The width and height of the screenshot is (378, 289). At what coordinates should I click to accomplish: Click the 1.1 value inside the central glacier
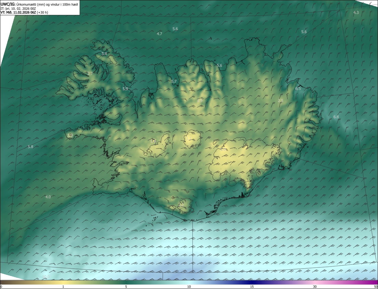click(x=188, y=138)
